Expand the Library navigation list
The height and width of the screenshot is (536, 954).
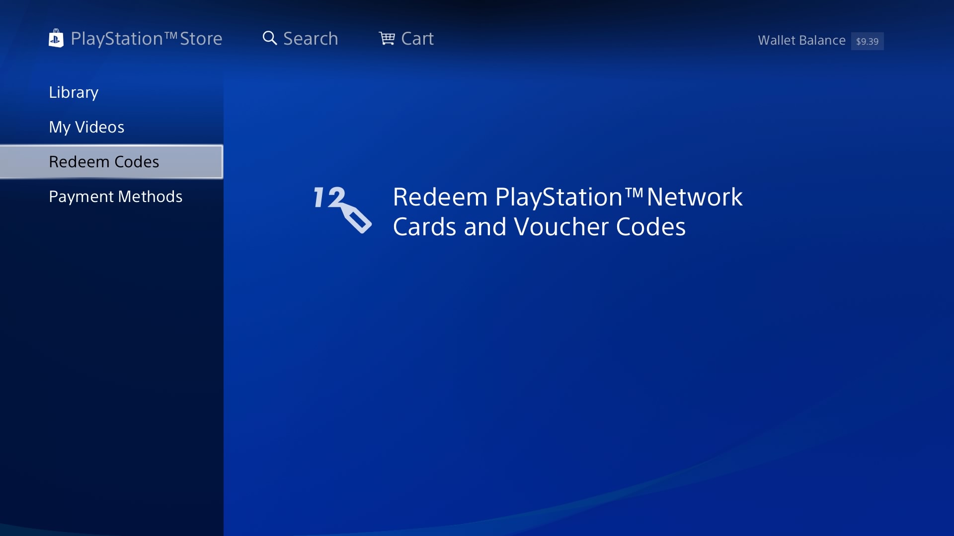point(74,92)
